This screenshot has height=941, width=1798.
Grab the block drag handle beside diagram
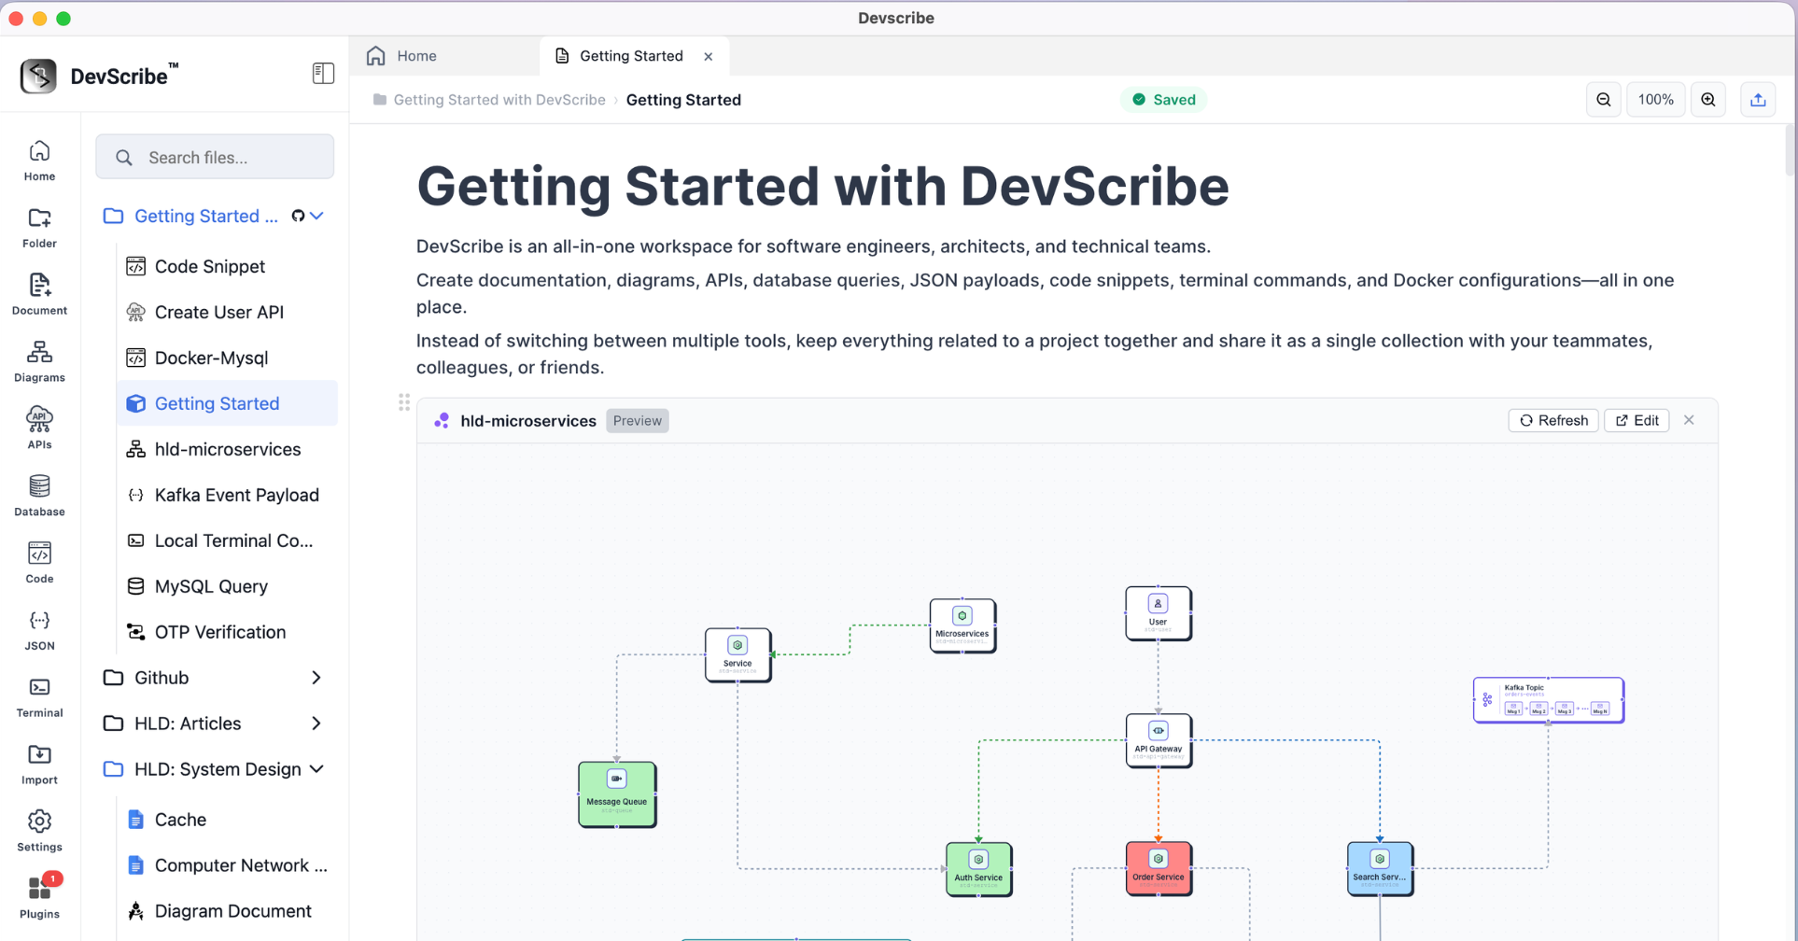point(404,402)
